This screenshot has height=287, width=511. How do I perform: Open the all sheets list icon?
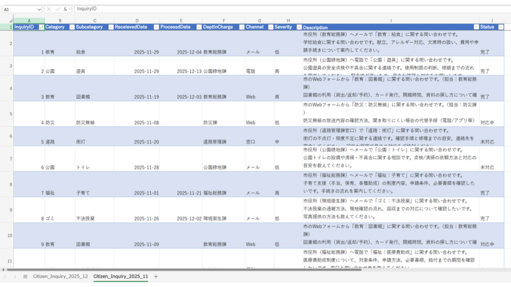coord(25,276)
